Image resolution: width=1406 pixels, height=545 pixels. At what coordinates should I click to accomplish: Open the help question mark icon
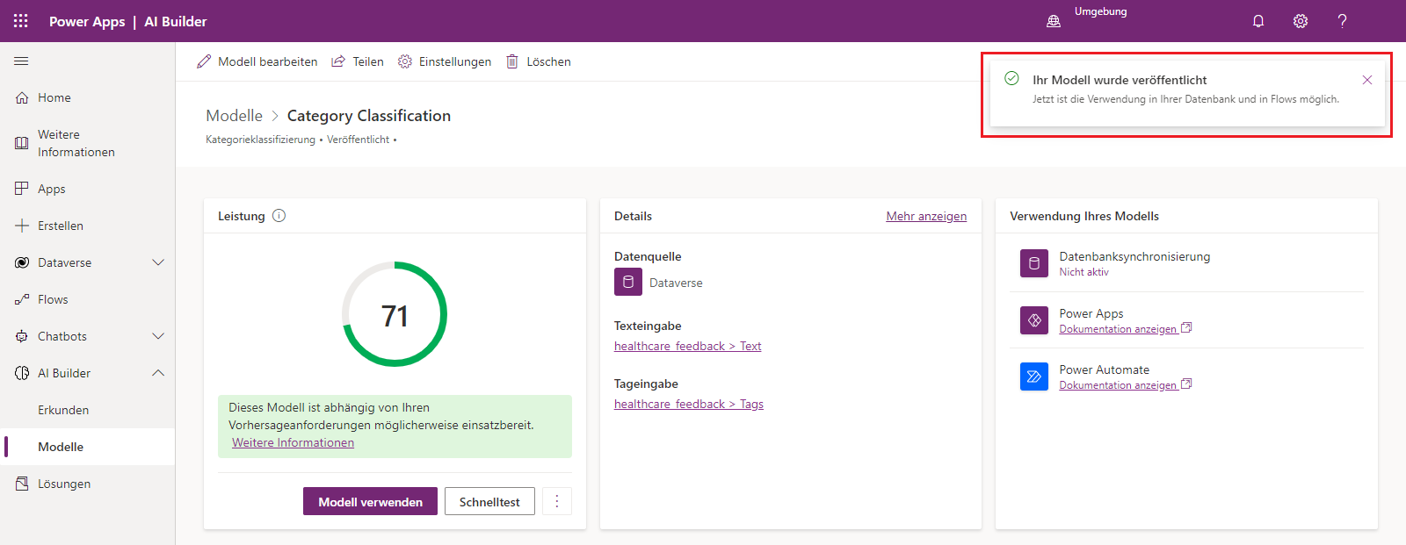pyautogui.click(x=1342, y=21)
